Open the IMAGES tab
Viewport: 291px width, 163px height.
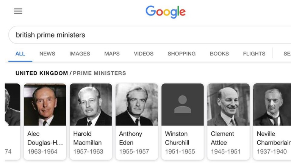(80, 54)
